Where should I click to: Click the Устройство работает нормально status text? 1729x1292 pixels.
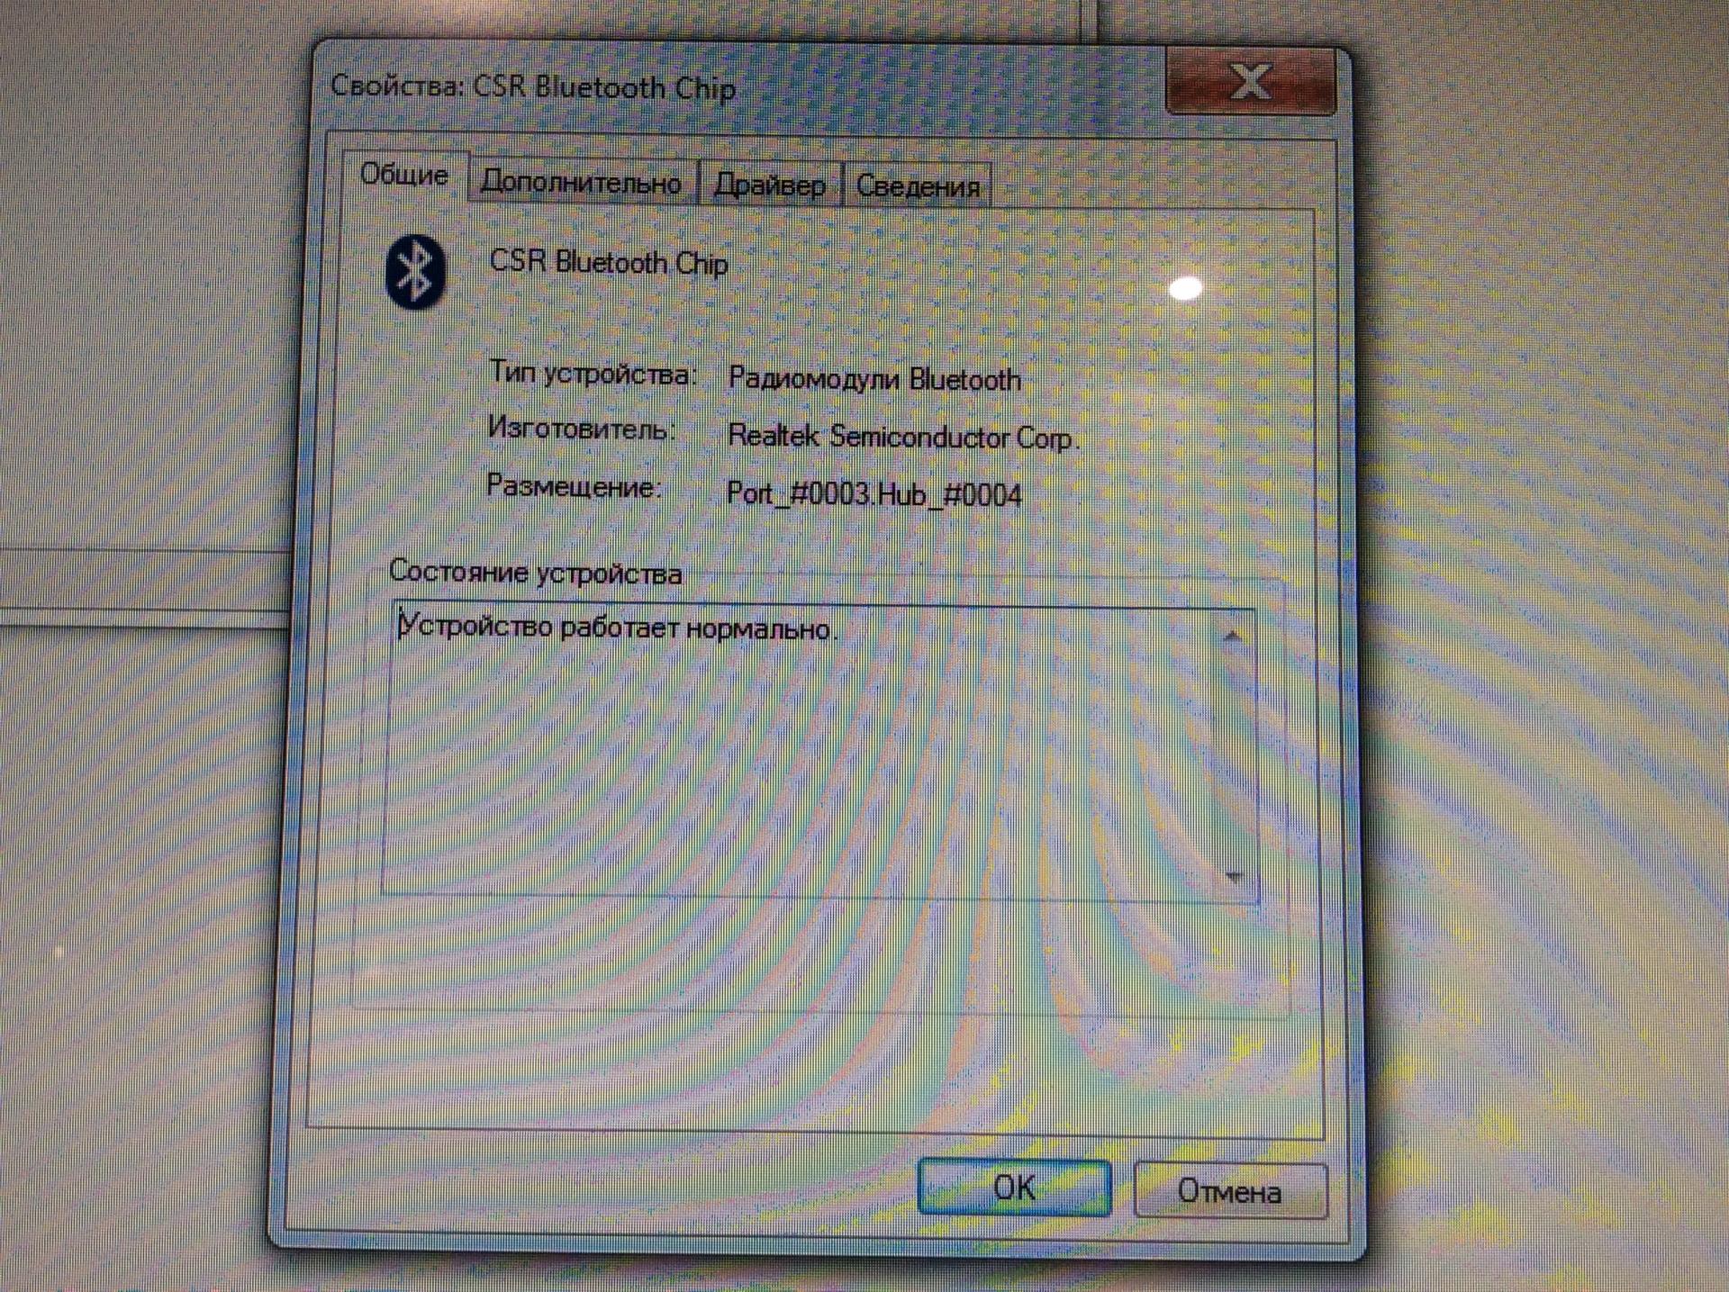(617, 627)
